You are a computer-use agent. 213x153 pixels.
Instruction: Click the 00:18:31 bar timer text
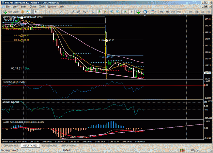click(x=16, y=69)
